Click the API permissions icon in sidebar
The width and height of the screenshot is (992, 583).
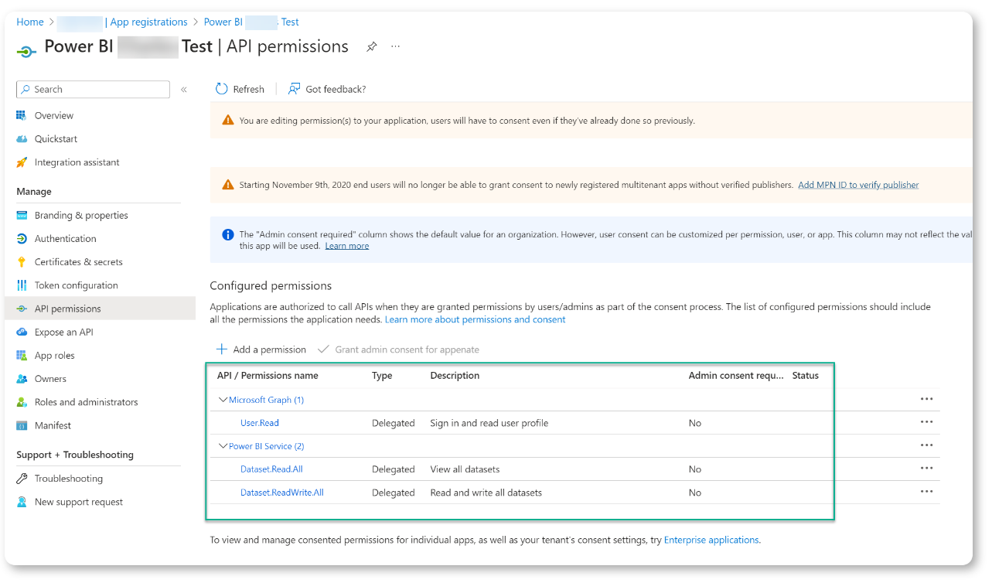coord(22,309)
